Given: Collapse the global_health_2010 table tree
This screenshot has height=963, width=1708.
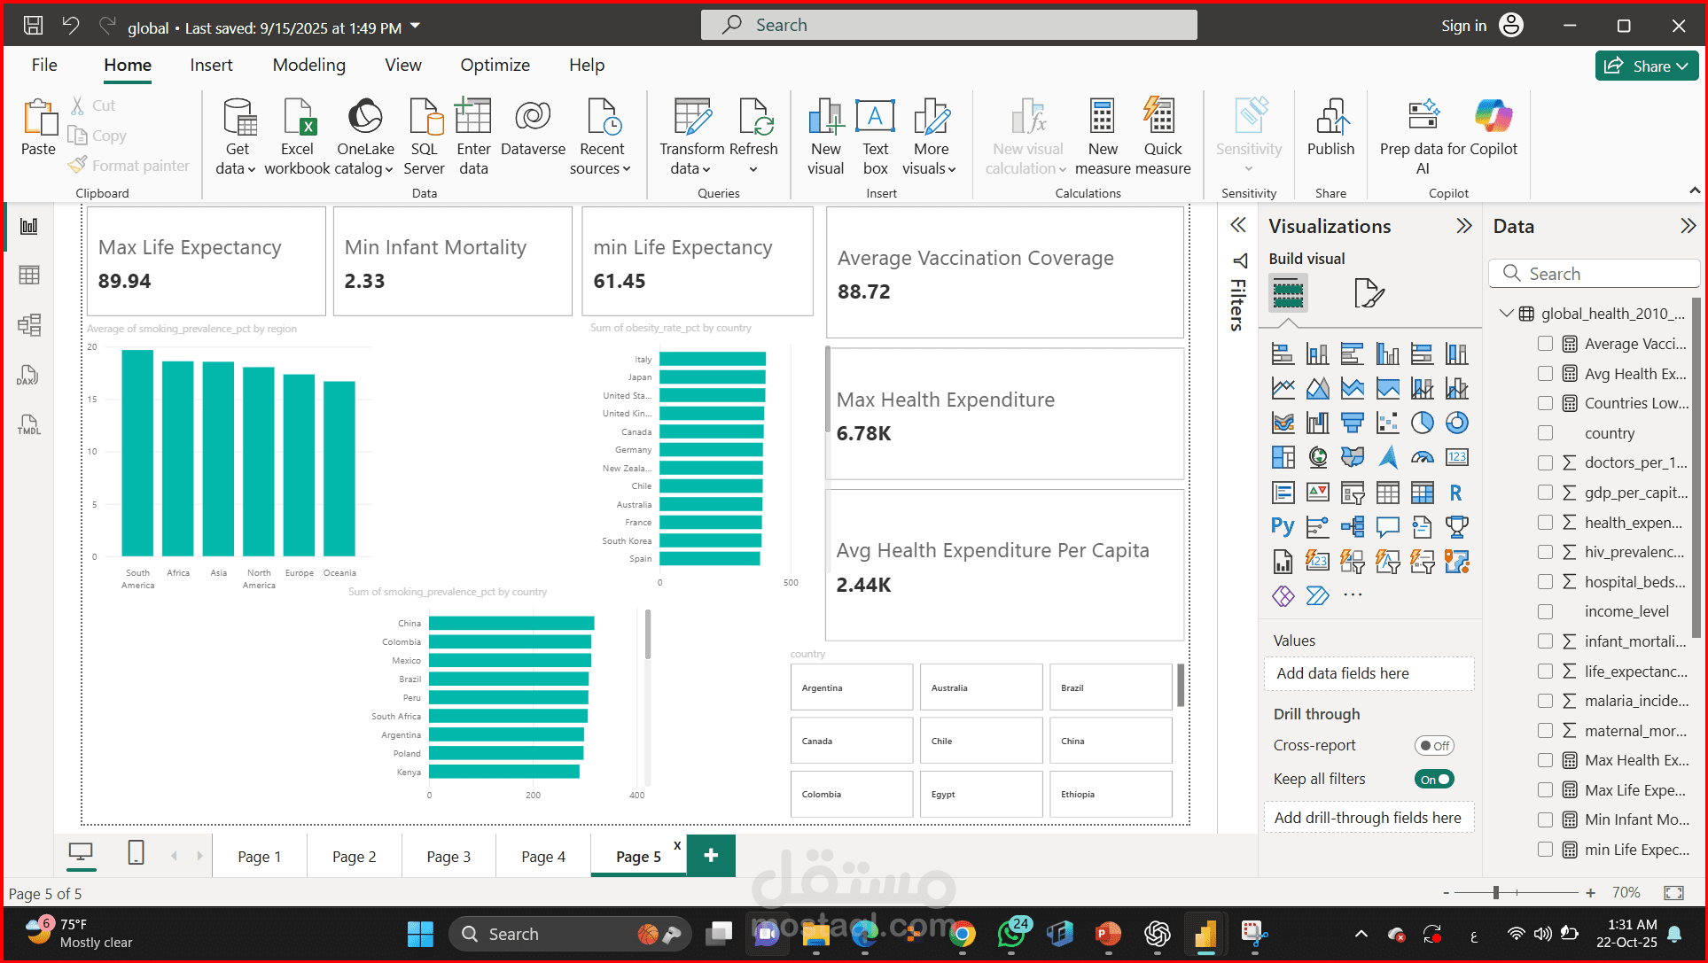Looking at the screenshot, I should (x=1506, y=314).
